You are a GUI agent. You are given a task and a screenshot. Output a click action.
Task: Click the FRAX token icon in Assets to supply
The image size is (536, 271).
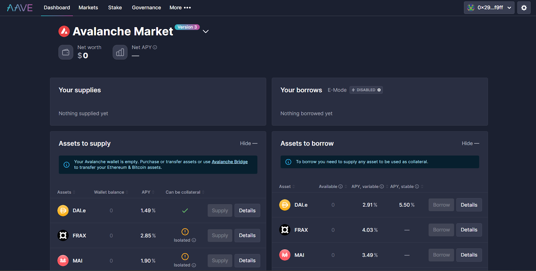pyautogui.click(x=63, y=236)
